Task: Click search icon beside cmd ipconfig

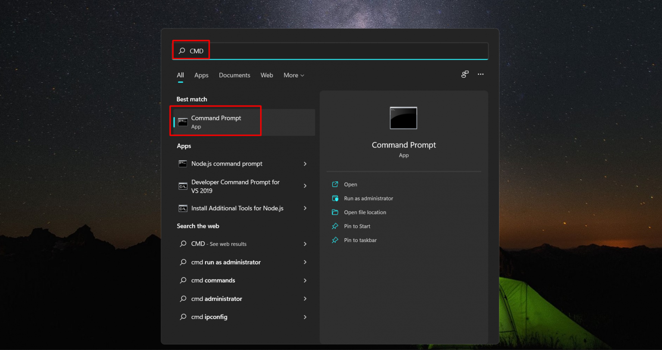Action: [183, 317]
